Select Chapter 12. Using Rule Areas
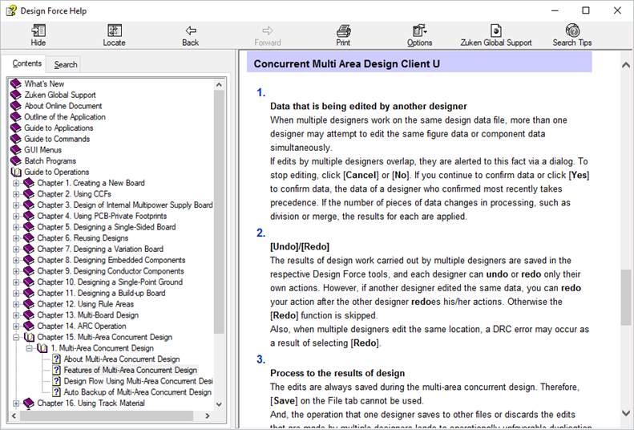Screen dimensions: 634x430 [x=85, y=304]
